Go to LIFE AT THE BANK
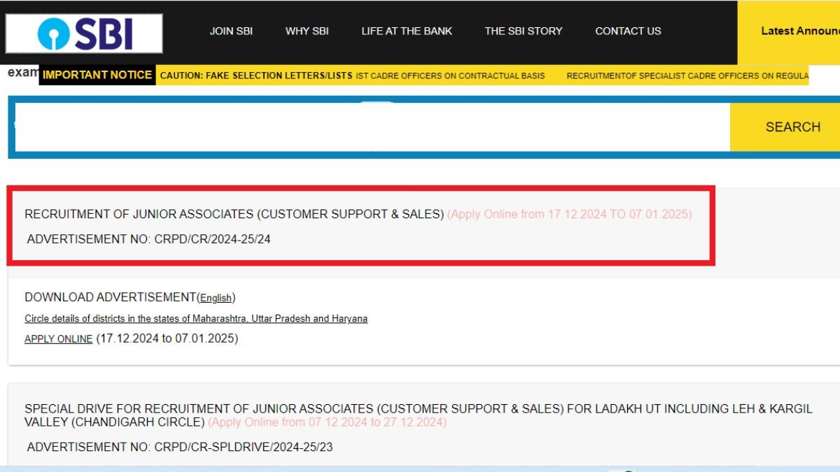 pos(407,31)
